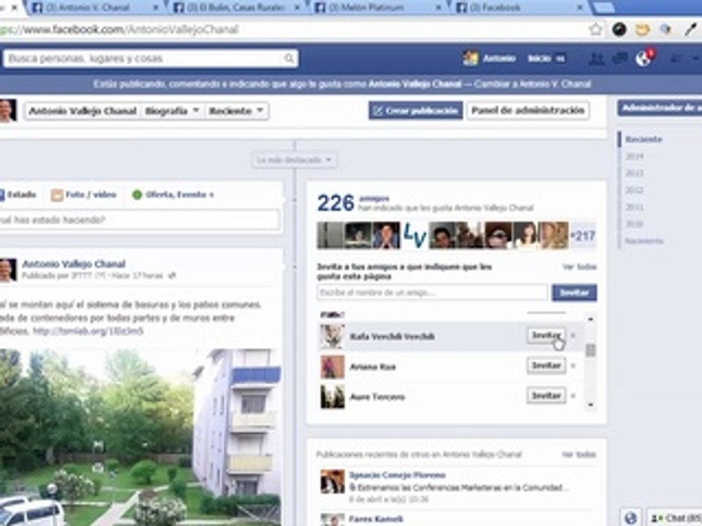The width and height of the screenshot is (702, 526).
Task: Switch to El Bulín, Casas Rurales tab
Action: (235, 7)
